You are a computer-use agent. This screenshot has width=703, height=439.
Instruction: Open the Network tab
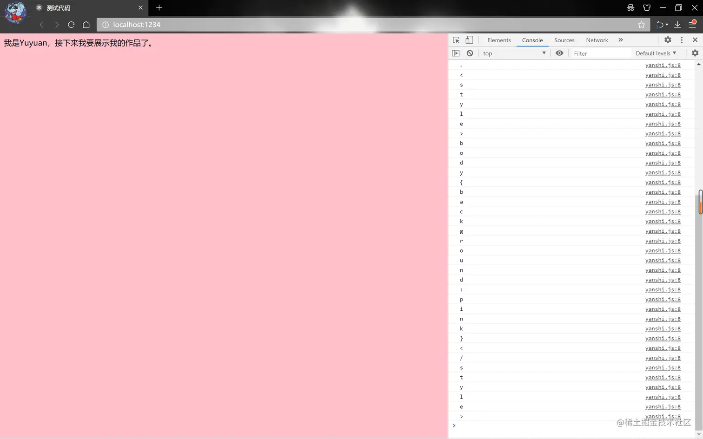[597, 40]
